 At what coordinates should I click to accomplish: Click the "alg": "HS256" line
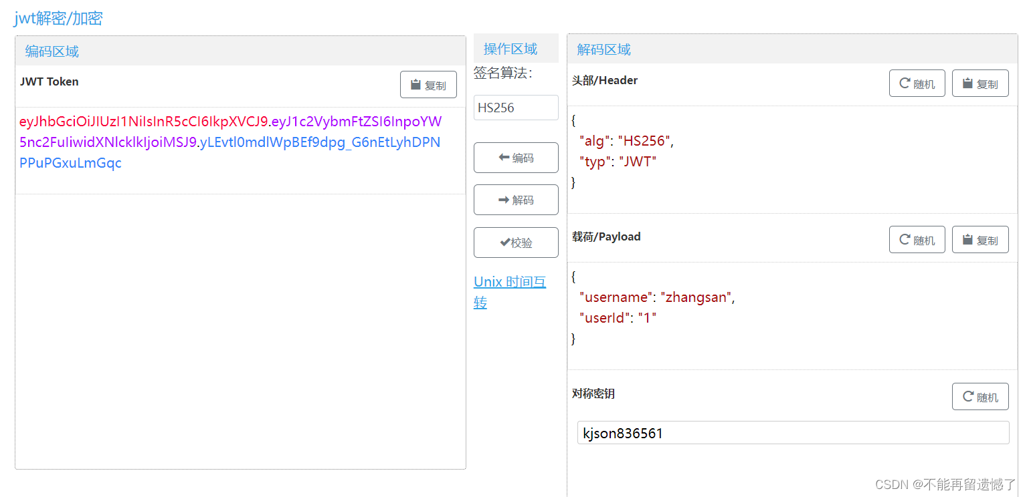pos(626,141)
